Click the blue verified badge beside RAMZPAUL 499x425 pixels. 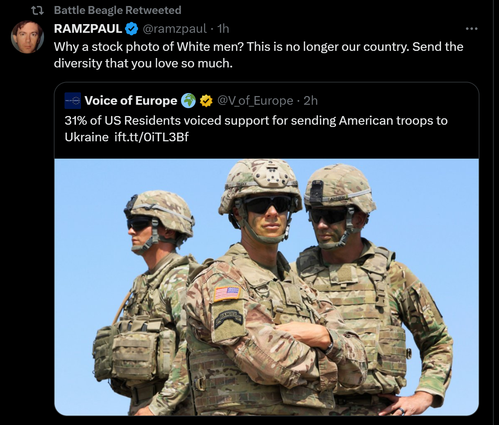coord(131,29)
